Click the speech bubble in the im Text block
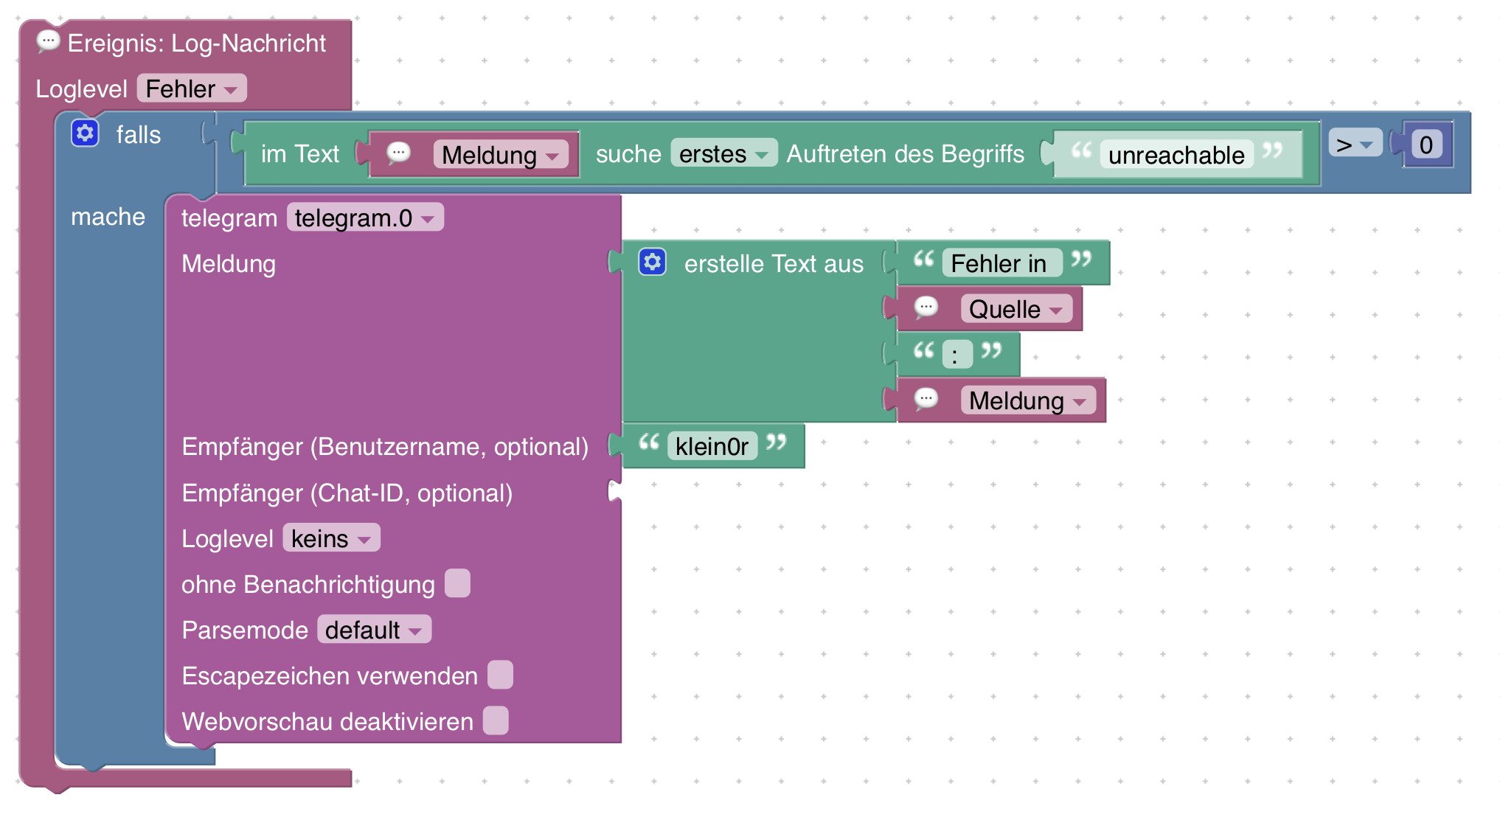This screenshot has height=820, width=1500. click(398, 153)
